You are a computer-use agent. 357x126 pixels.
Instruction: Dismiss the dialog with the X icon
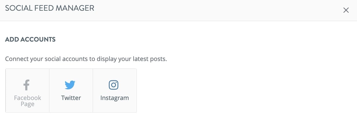[346, 10]
